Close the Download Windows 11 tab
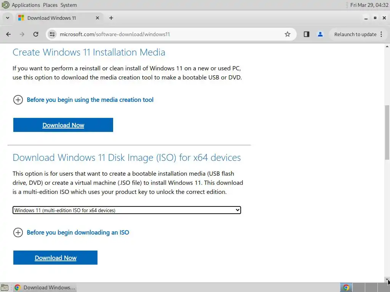 (x=97, y=18)
